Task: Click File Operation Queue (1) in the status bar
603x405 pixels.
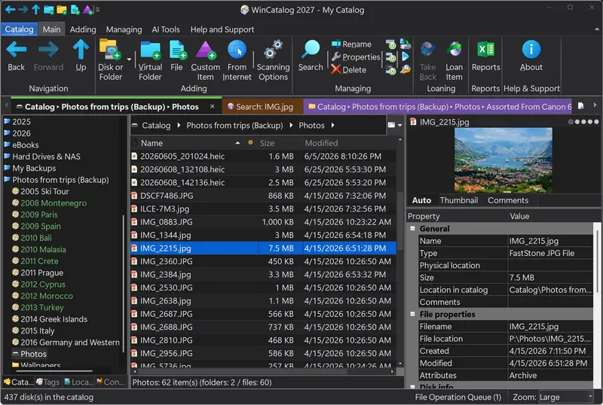Action: pos(458,397)
